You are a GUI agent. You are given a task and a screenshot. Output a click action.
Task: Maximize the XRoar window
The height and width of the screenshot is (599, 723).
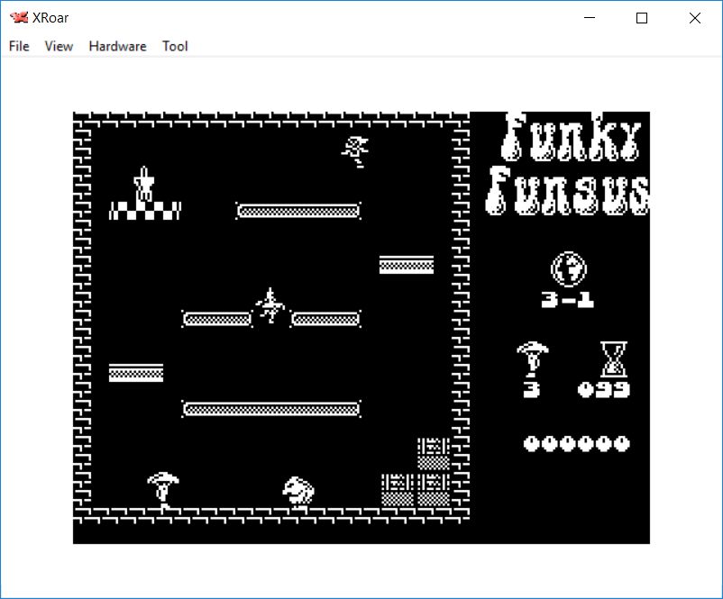[642, 18]
